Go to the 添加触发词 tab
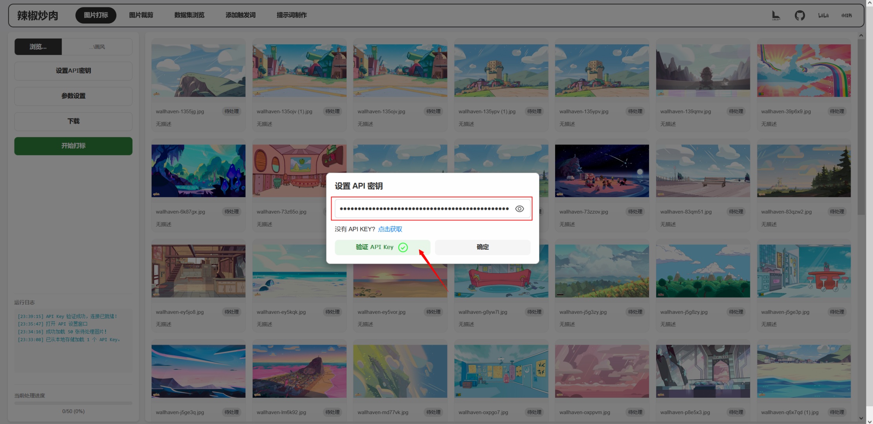The height and width of the screenshot is (424, 873). point(240,15)
